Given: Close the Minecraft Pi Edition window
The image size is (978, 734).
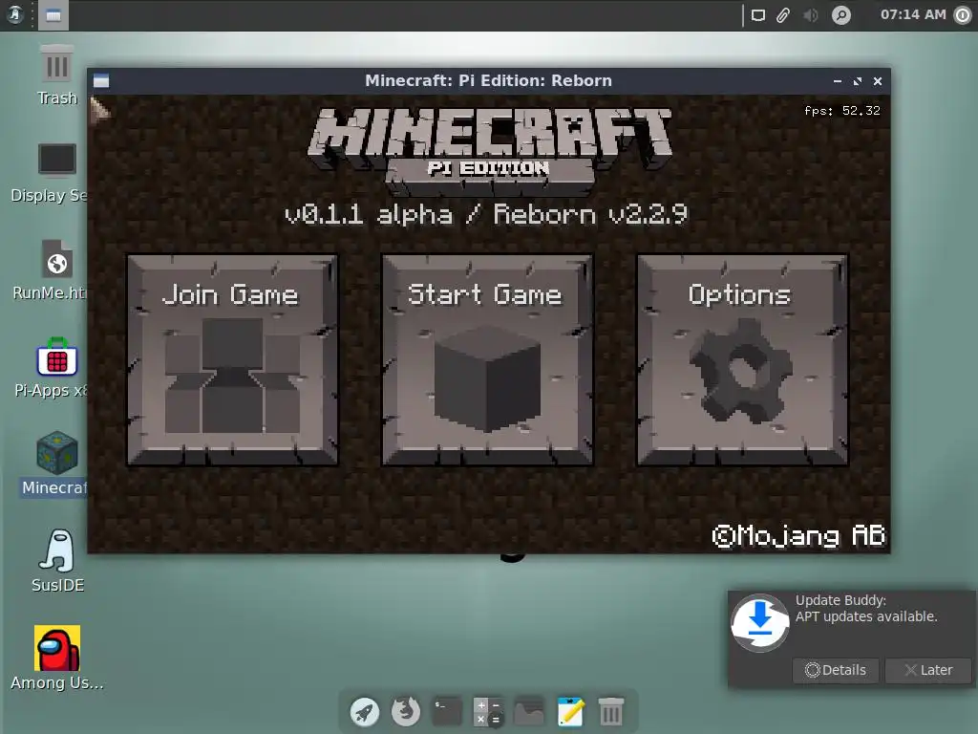Looking at the screenshot, I should 878,81.
